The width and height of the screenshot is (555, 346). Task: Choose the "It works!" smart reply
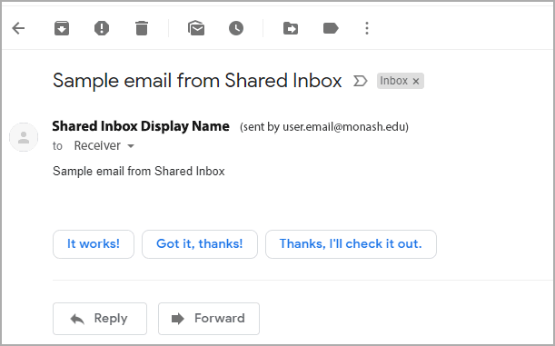94,244
